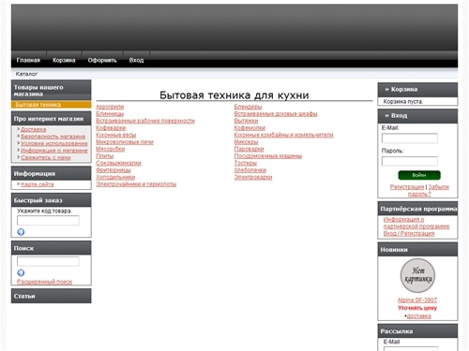Open the Alpina SF-3907 product link
The width and height of the screenshot is (469, 351).
[x=417, y=300]
